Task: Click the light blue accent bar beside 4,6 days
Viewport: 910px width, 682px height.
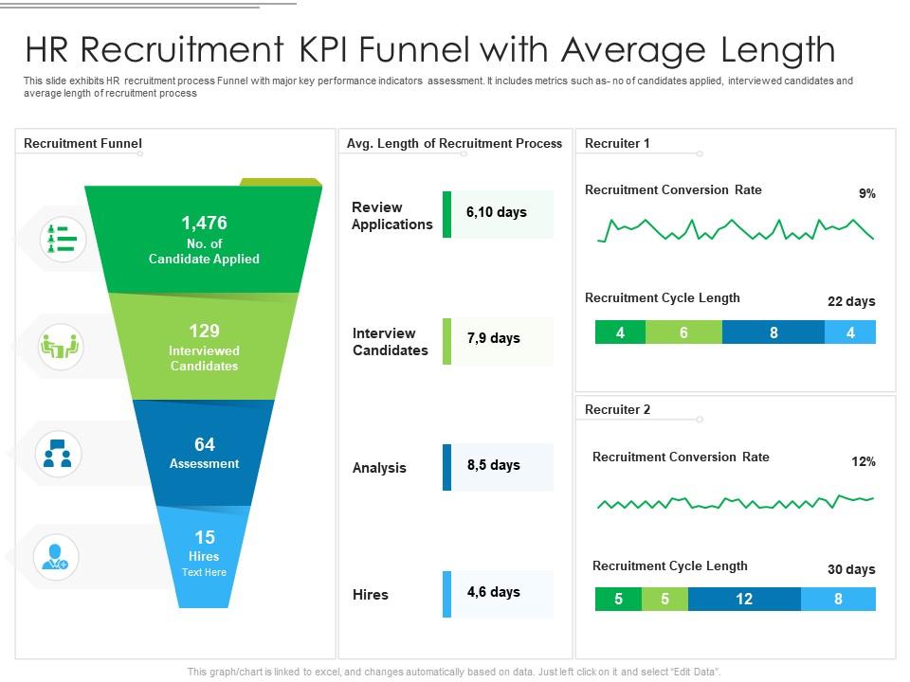Action: (446, 594)
